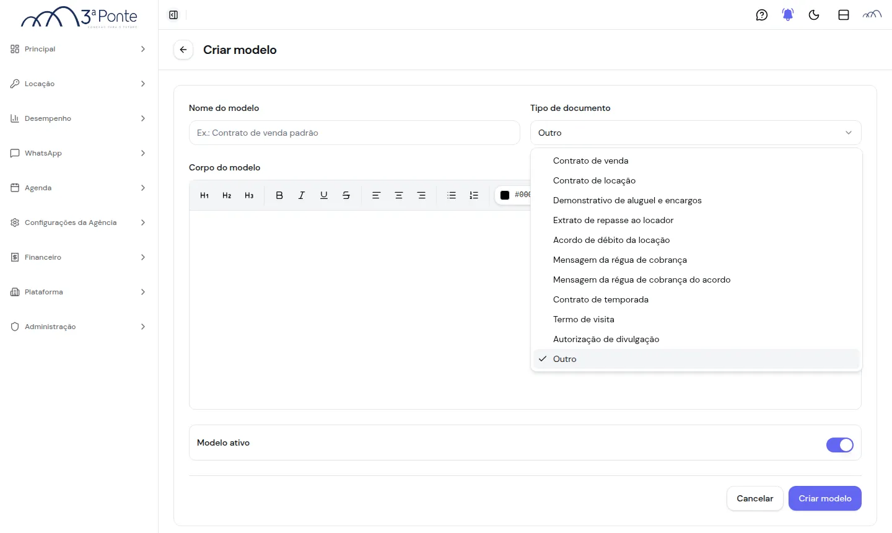The width and height of the screenshot is (892, 533).
Task: Select Contrato de venda option
Action: (x=696, y=161)
